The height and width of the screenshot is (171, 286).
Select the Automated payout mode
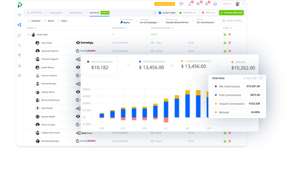(34, 21)
